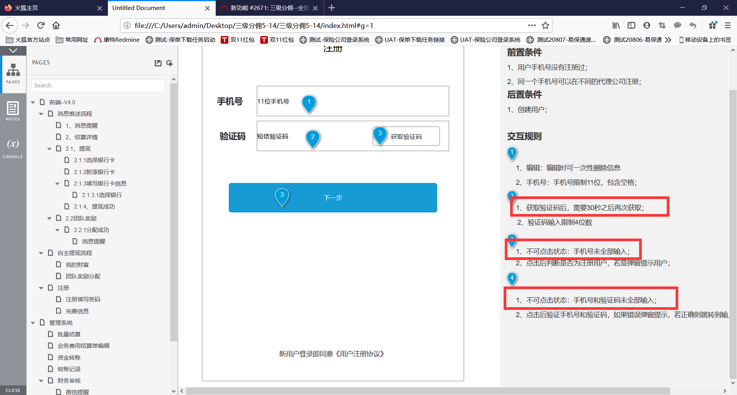Collapse the 2.2.1分配成功 tree node
Viewport: 737px width, 395px height.
coord(57,230)
